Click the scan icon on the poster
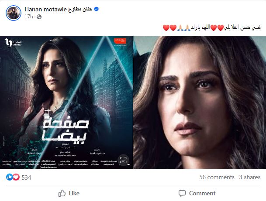The image size is (266, 201). pos(123,160)
